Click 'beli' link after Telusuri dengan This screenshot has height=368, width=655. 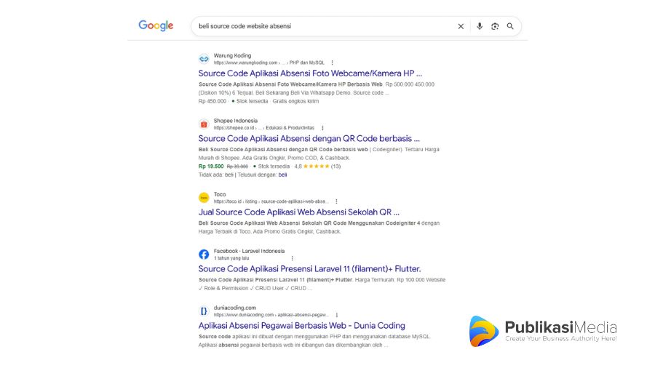283,175
